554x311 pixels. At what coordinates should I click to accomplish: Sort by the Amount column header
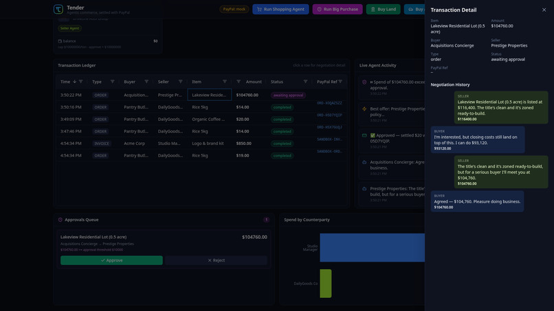[x=254, y=82]
